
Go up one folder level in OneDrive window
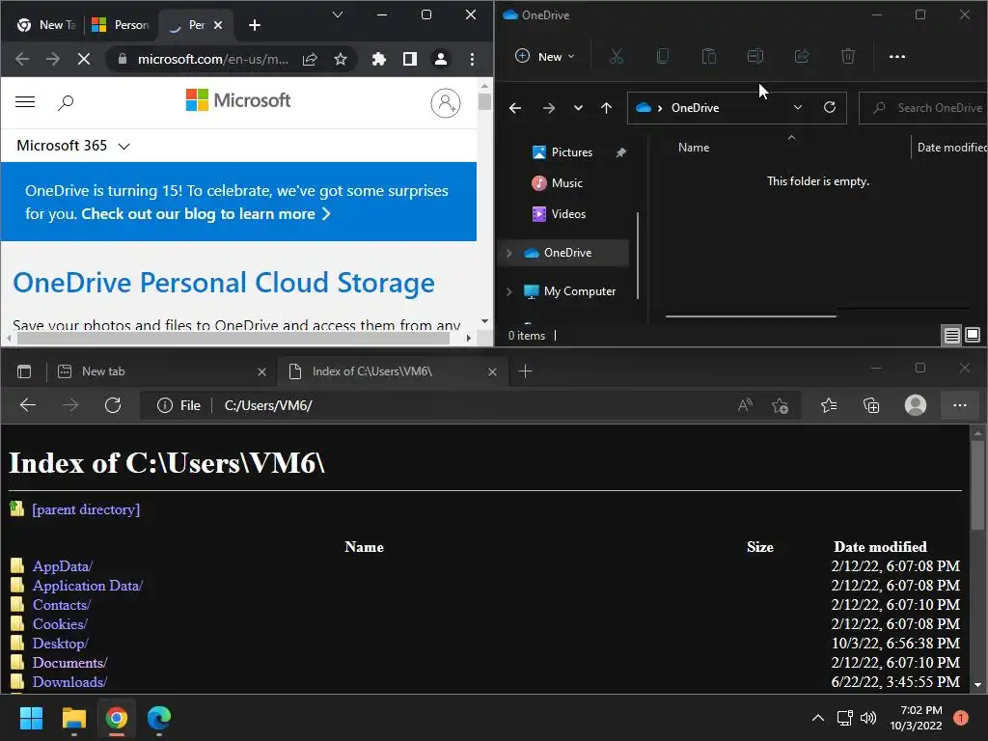[606, 108]
